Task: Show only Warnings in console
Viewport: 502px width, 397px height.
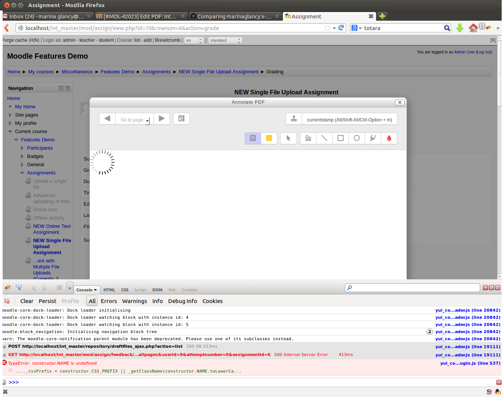Action: click(135, 301)
